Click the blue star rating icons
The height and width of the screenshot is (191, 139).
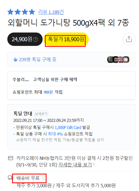click(21, 12)
